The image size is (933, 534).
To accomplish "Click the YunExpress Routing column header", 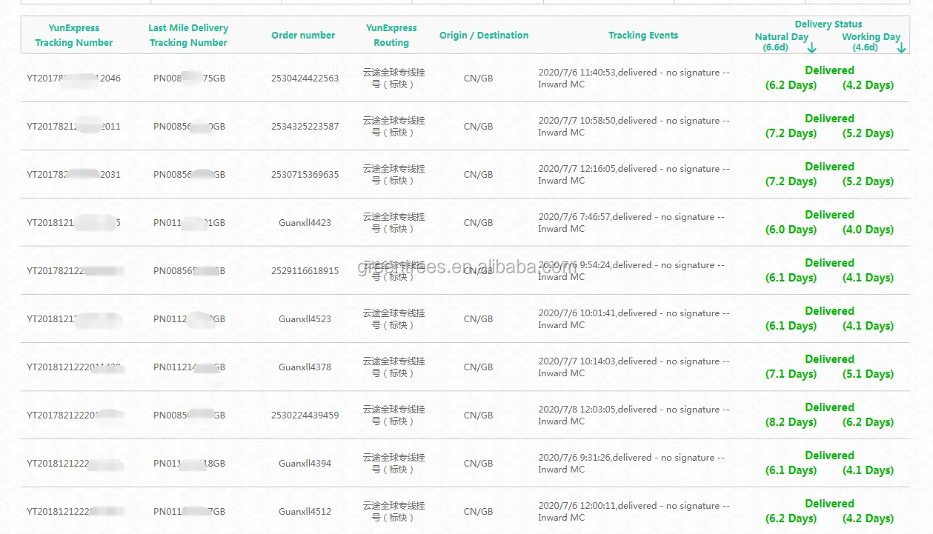I will [391, 35].
